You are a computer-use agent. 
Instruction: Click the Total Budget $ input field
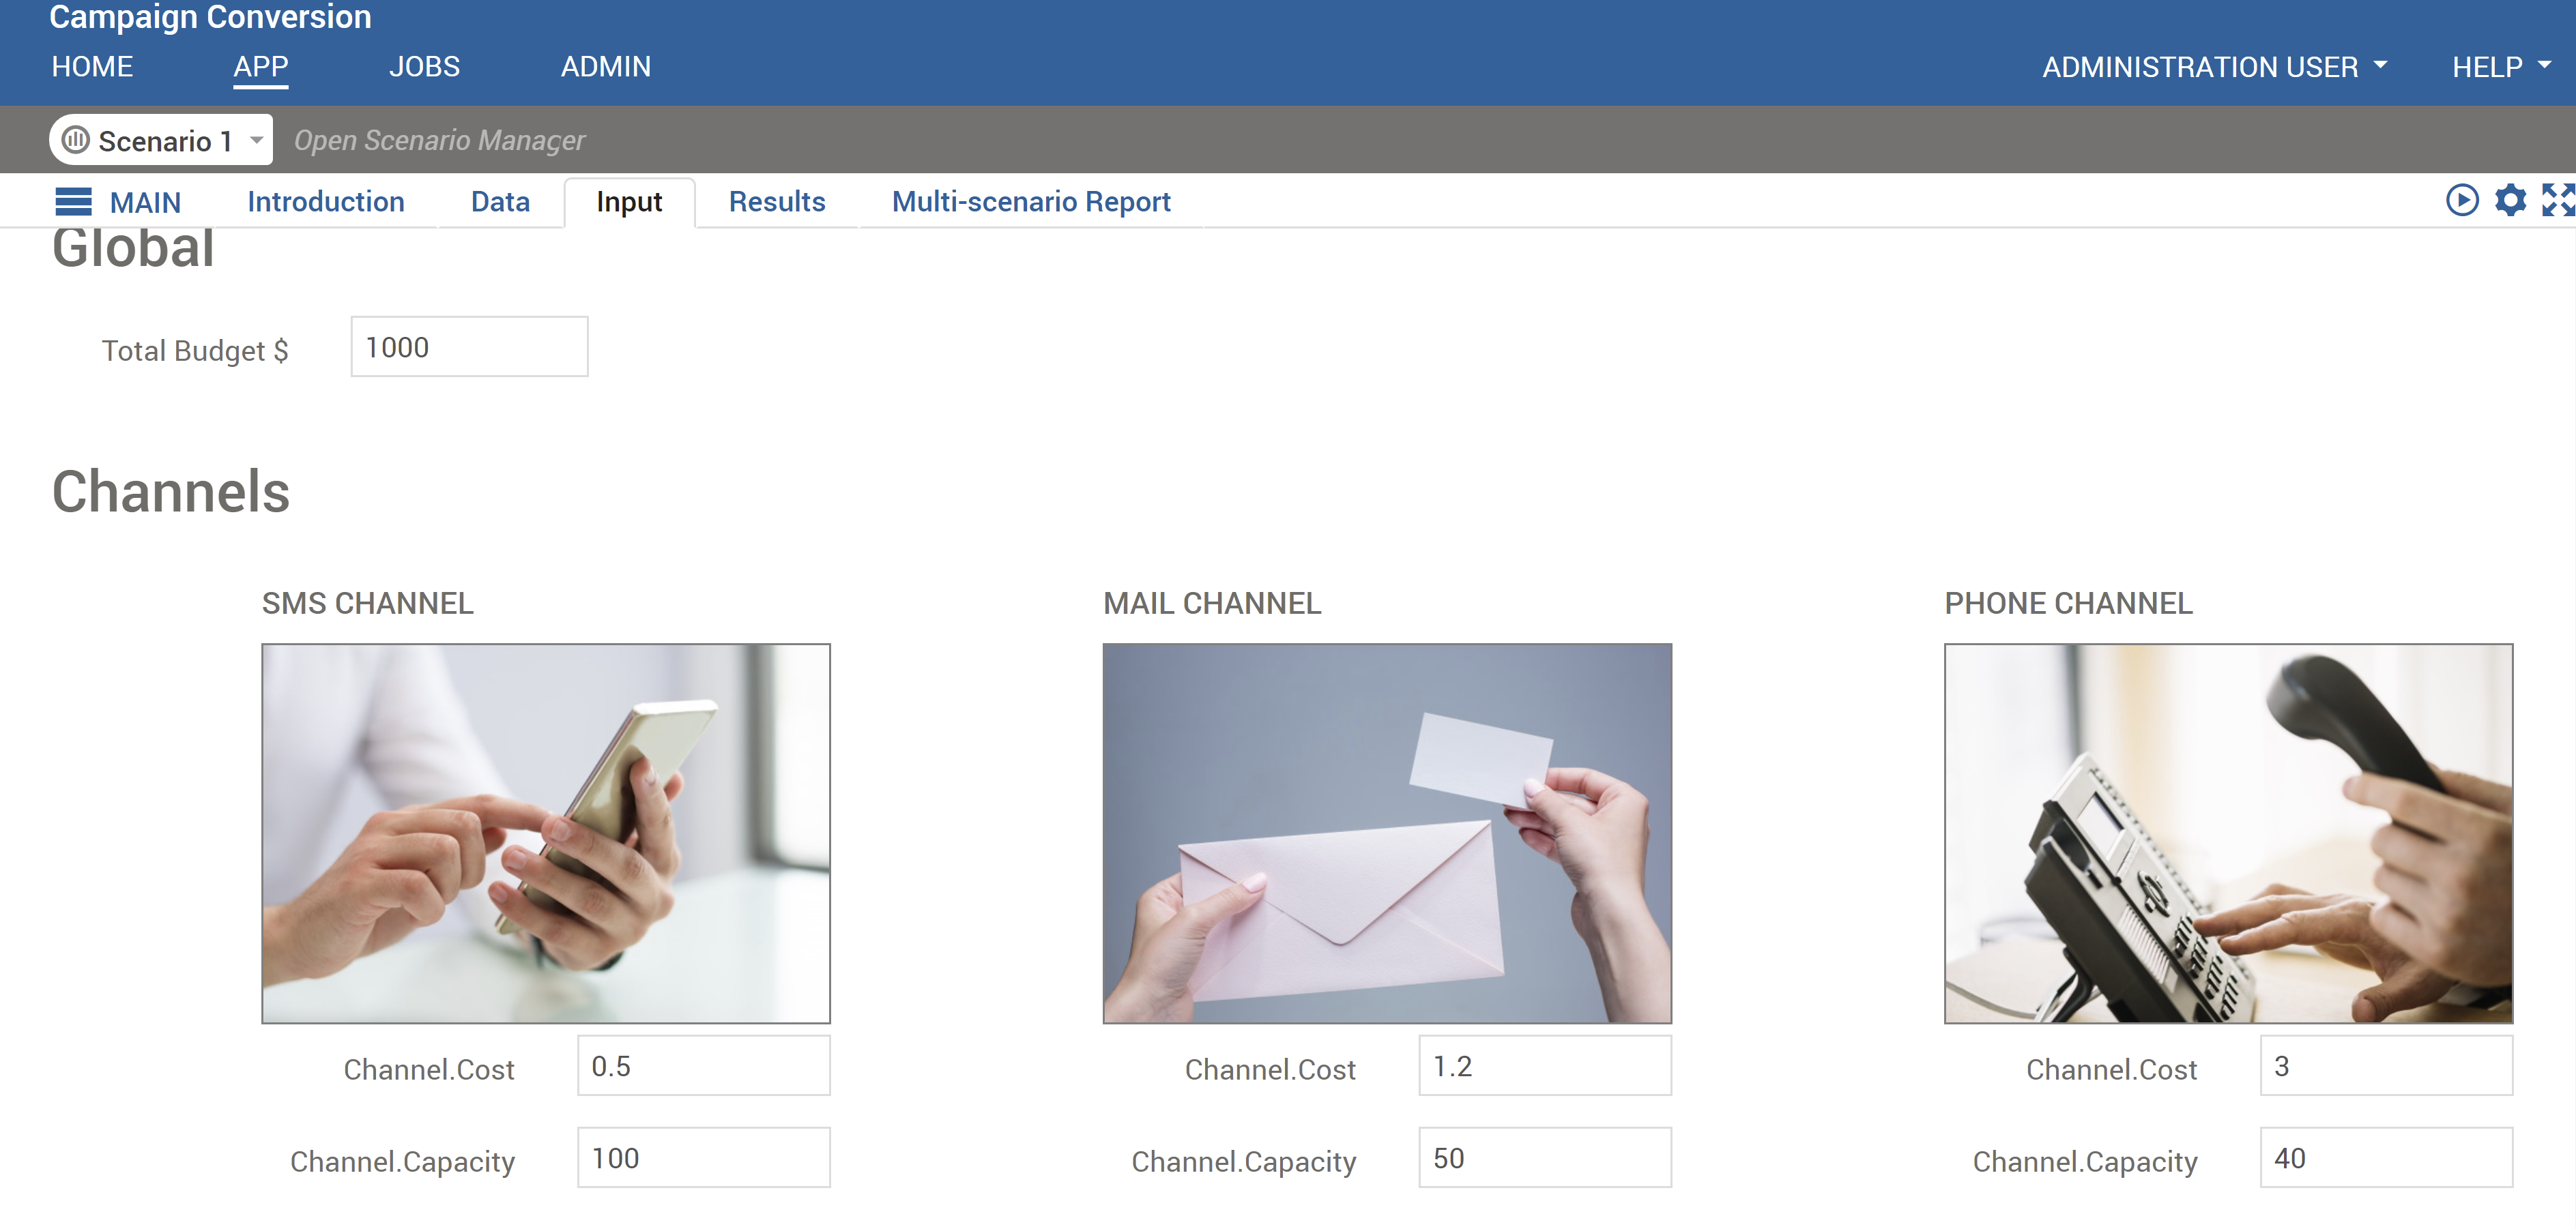469,346
